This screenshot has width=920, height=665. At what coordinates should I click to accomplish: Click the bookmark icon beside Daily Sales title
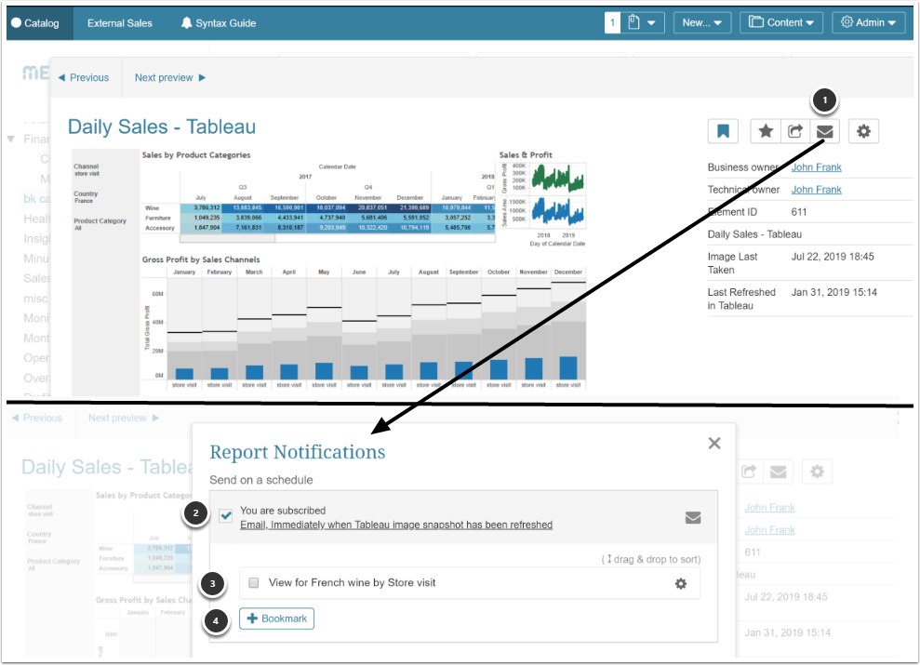723,131
